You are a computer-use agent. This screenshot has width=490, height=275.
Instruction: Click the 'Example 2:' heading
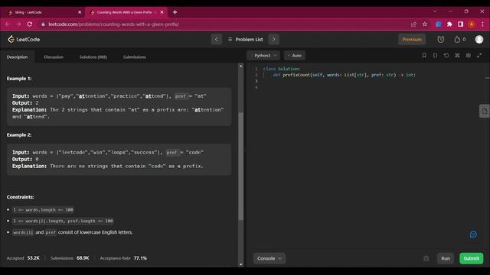click(19, 135)
